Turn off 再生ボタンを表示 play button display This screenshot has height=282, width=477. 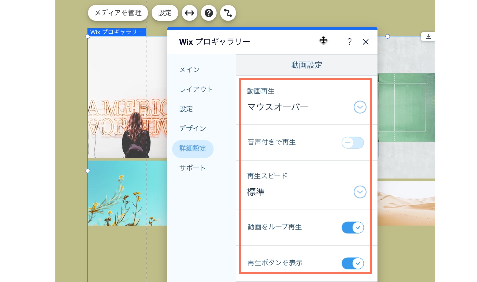click(353, 263)
